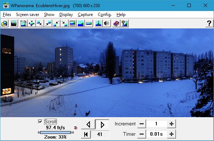
Task: Click the large question mark toolbar button
Action: [x=209, y=23]
